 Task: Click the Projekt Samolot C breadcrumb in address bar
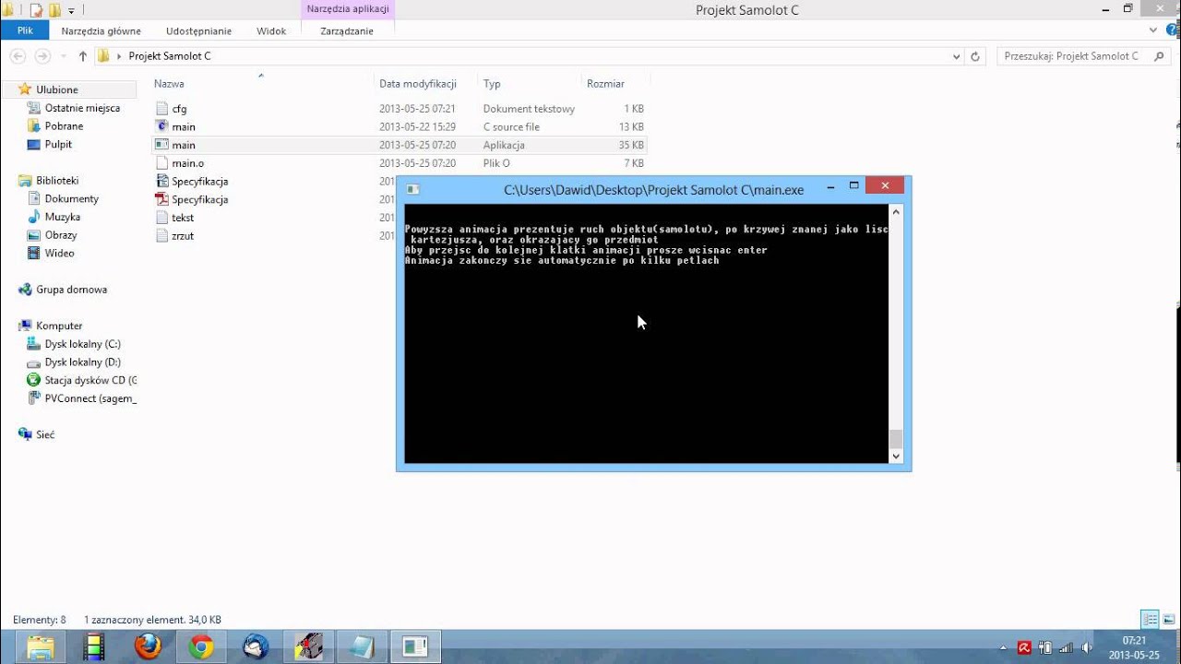170,56
